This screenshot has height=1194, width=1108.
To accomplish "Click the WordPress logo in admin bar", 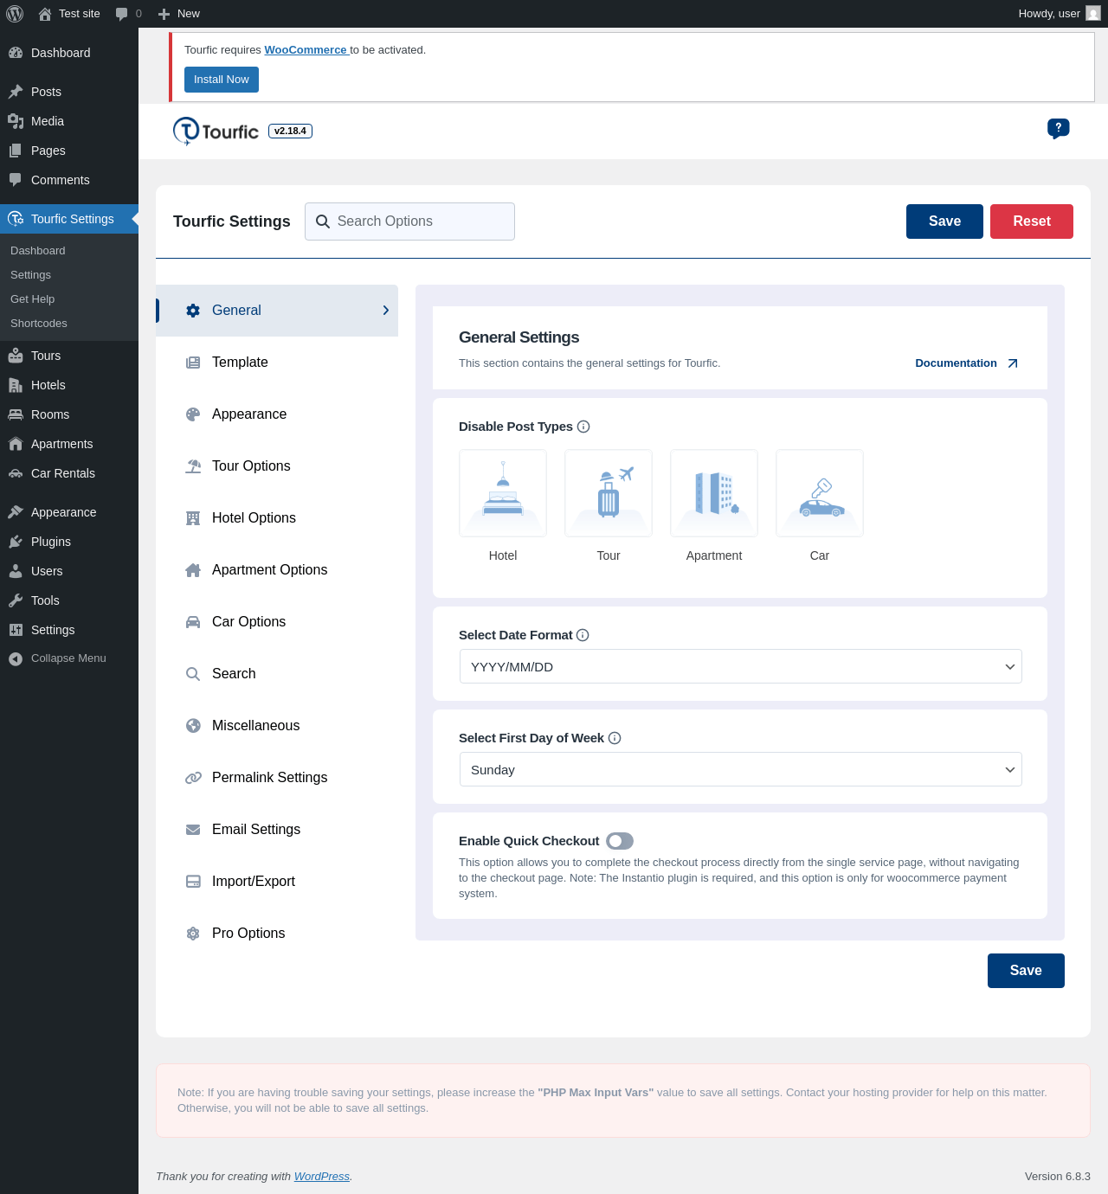I will pyautogui.click(x=15, y=14).
